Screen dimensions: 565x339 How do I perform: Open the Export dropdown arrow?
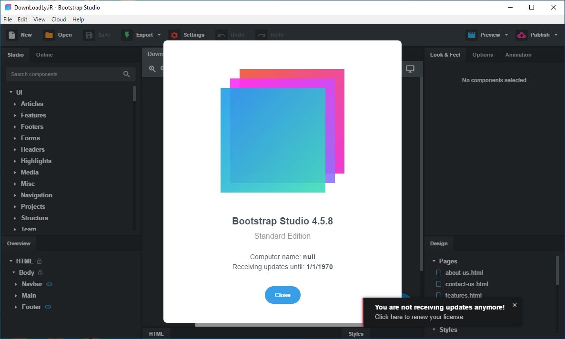click(x=159, y=35)
